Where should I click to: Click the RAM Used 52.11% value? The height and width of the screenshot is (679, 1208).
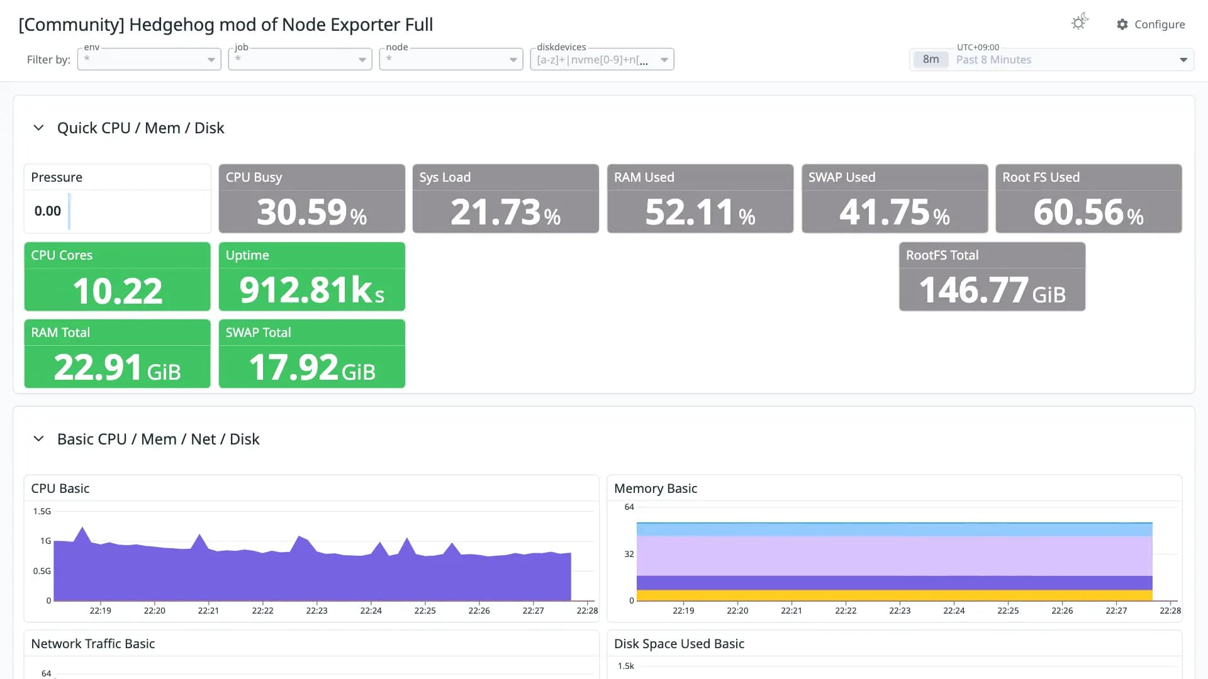[700, 212]
